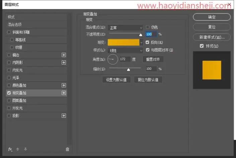The width and height of the screenshot is (236, 158).
Task: Uncheck 与图层对齐 checkbox
Action: tap(148, 50)
